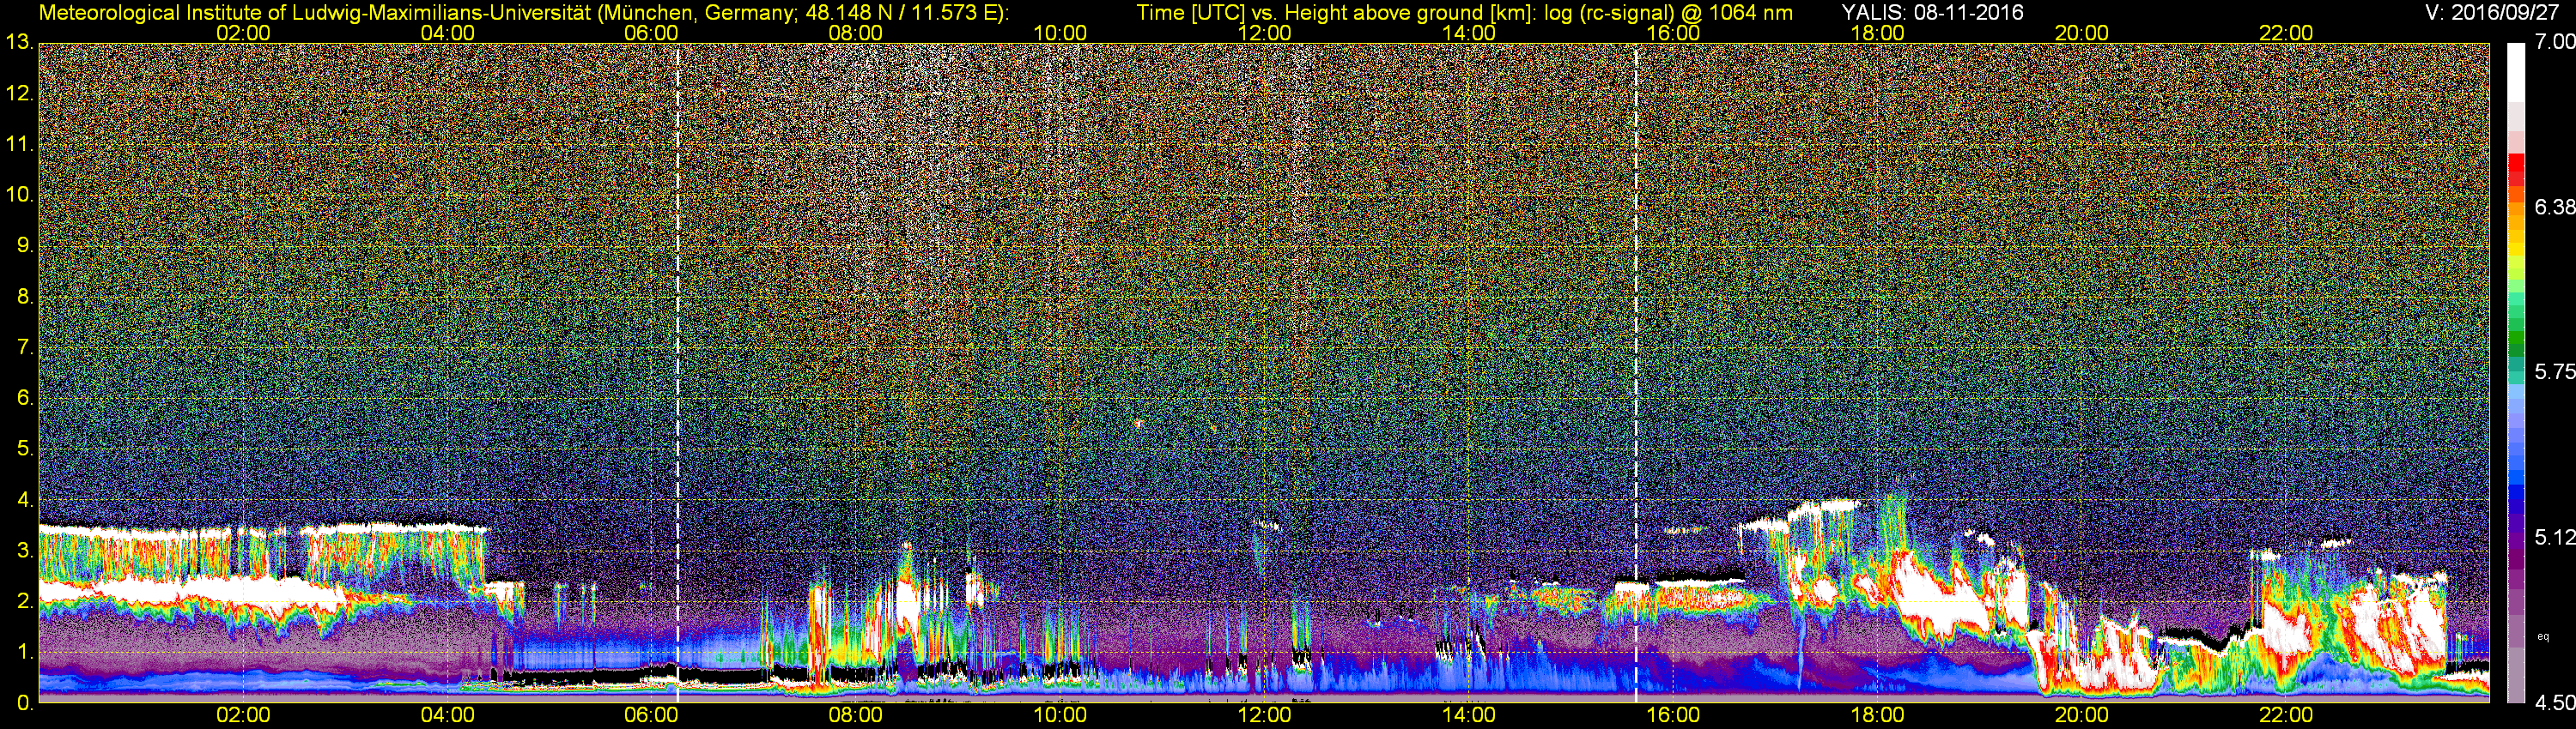Click the 14:00 label on the top time axis
The height and width of the screenshot is (729, 2576).
pos(1469,33)
